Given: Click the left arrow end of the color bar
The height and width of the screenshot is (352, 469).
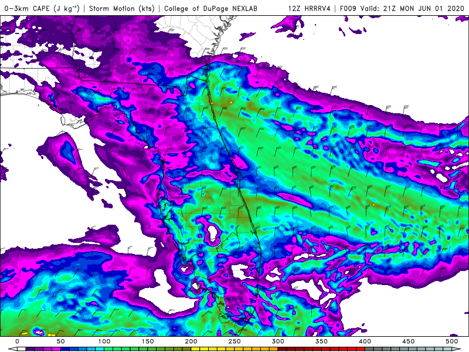Looking at the screenshot, I should click(x=13, y=349).
